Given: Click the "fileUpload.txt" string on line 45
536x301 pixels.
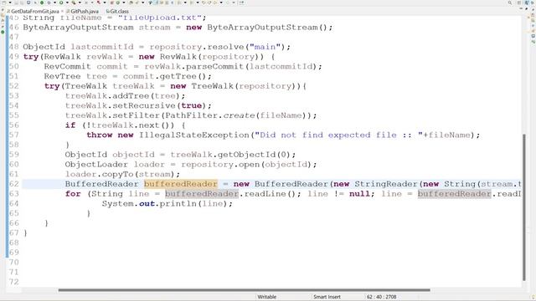Looking at the screenshot, I should coord(159,18).
